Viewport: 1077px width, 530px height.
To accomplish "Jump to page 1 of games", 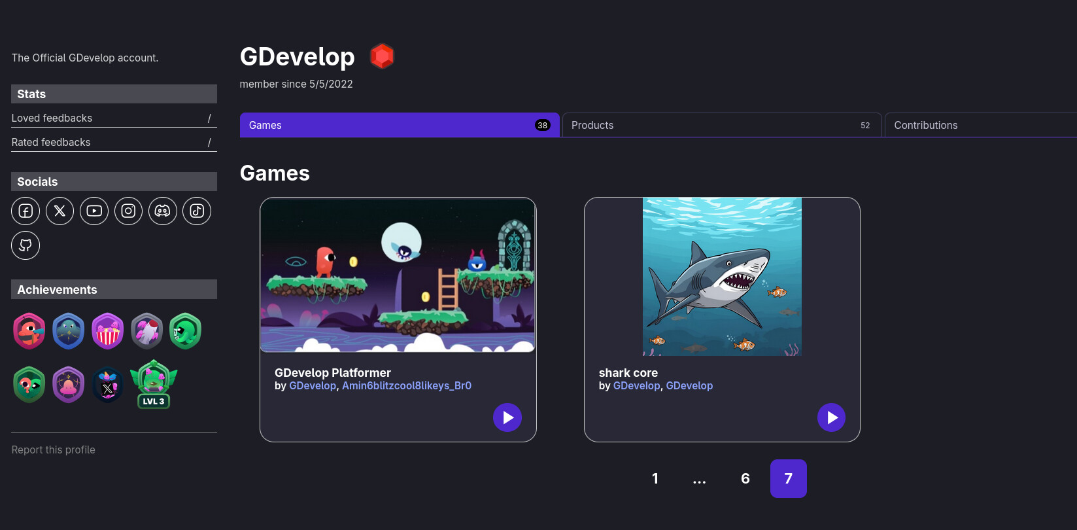I will [x=655, y=479].
